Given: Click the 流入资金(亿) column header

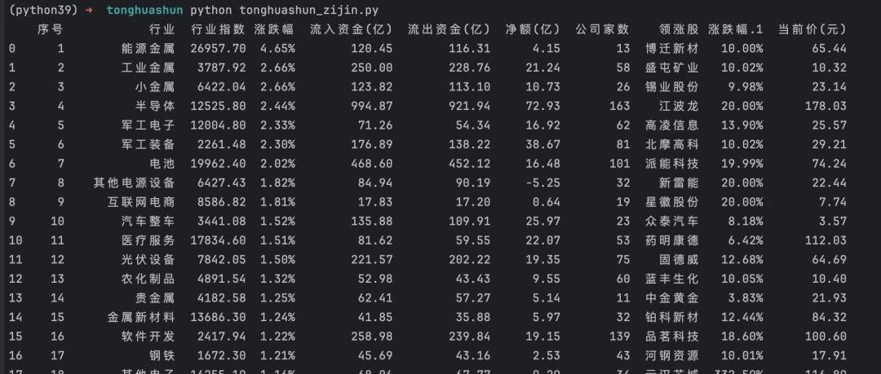Looking at the screenshot, I should 351,30.
